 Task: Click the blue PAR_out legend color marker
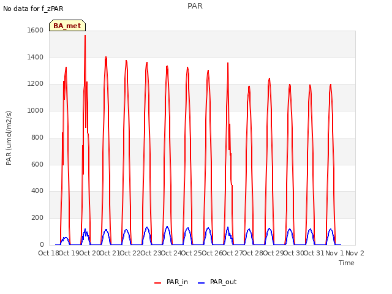[x=202, y=283]
